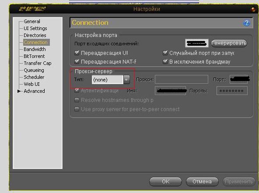The width and height of the screenshot is (259, 193).
Task: Toggle the Переадресация NAT-PMP checkbox
Action: pyautogui.click(x=77, y=61)
